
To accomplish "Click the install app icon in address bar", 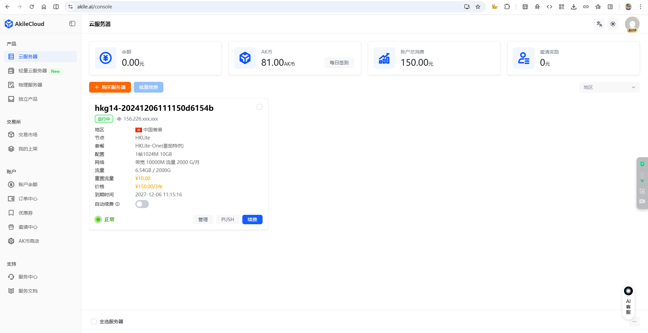I will 467,7.
